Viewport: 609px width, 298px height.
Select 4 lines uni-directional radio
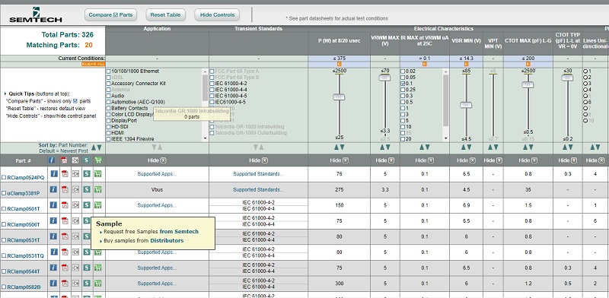pyautogui.click(x=585, y=90)
